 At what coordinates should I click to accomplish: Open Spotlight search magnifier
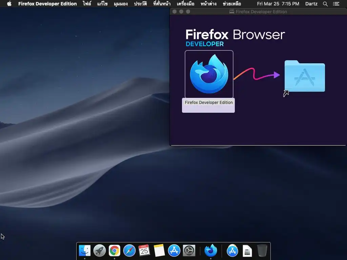(x=325, y=4)
